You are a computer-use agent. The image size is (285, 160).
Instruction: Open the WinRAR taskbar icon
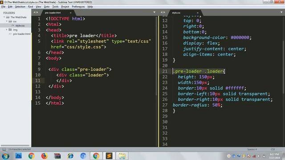57,156
